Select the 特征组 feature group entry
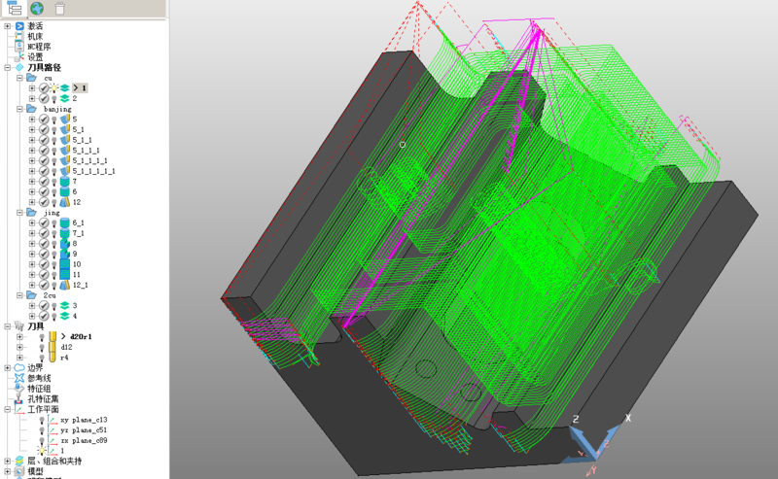This screenshot has width=778, height=479. 39,389
